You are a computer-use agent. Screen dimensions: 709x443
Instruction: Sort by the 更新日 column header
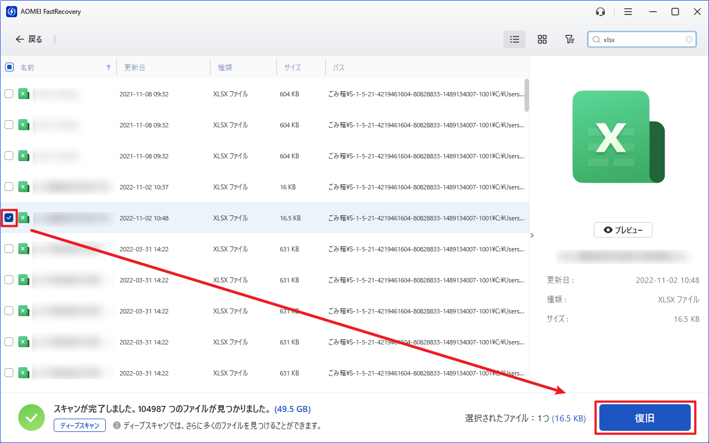pyautogui.click(x=135, y=68)
